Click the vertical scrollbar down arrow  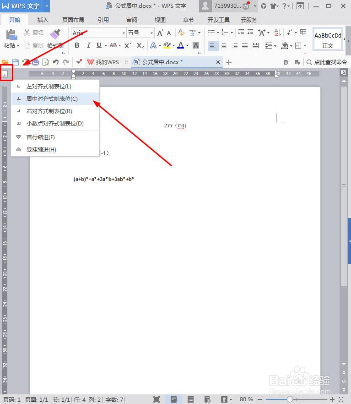[x=344, y=364]
